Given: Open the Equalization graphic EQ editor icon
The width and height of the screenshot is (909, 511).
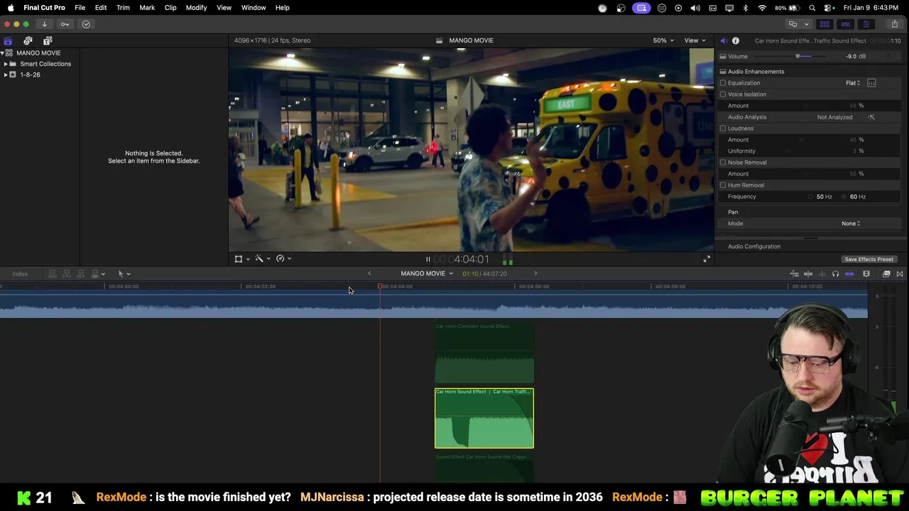Looking at the screenshot, I should [871, 83].
